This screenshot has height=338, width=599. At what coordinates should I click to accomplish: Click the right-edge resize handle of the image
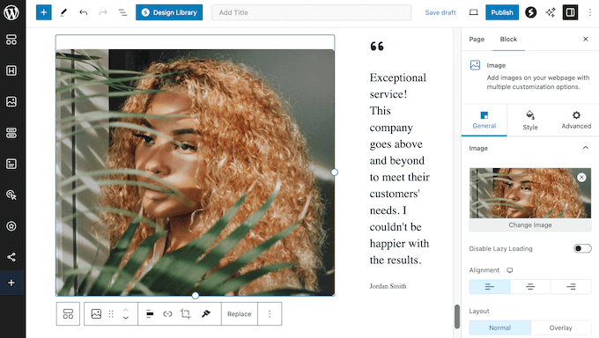click(x=334, y=173)
